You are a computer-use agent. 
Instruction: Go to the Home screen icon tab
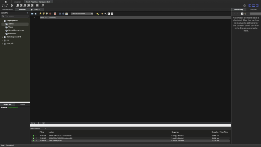pos(6,2)
